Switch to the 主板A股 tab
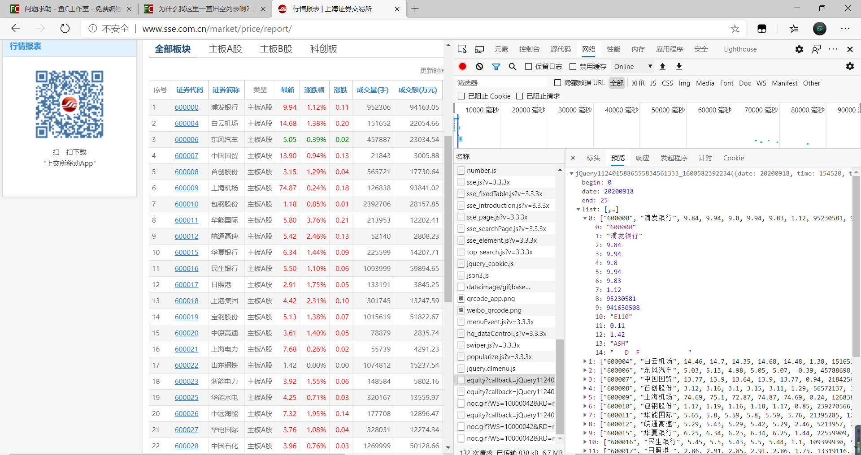The image size is (861, 455). click(x=225, y=49)
